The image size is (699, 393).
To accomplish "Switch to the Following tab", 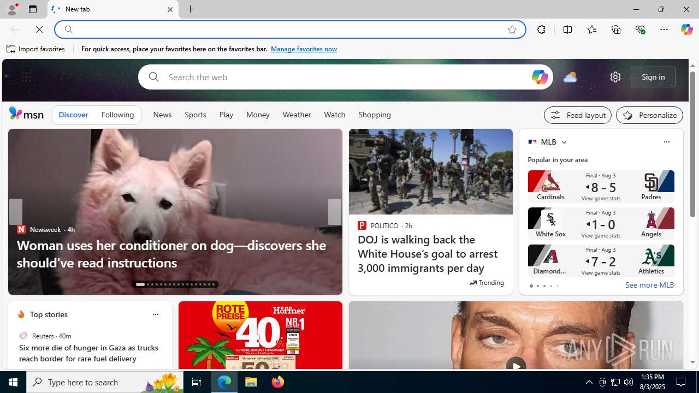I will [x=117, y=115].
